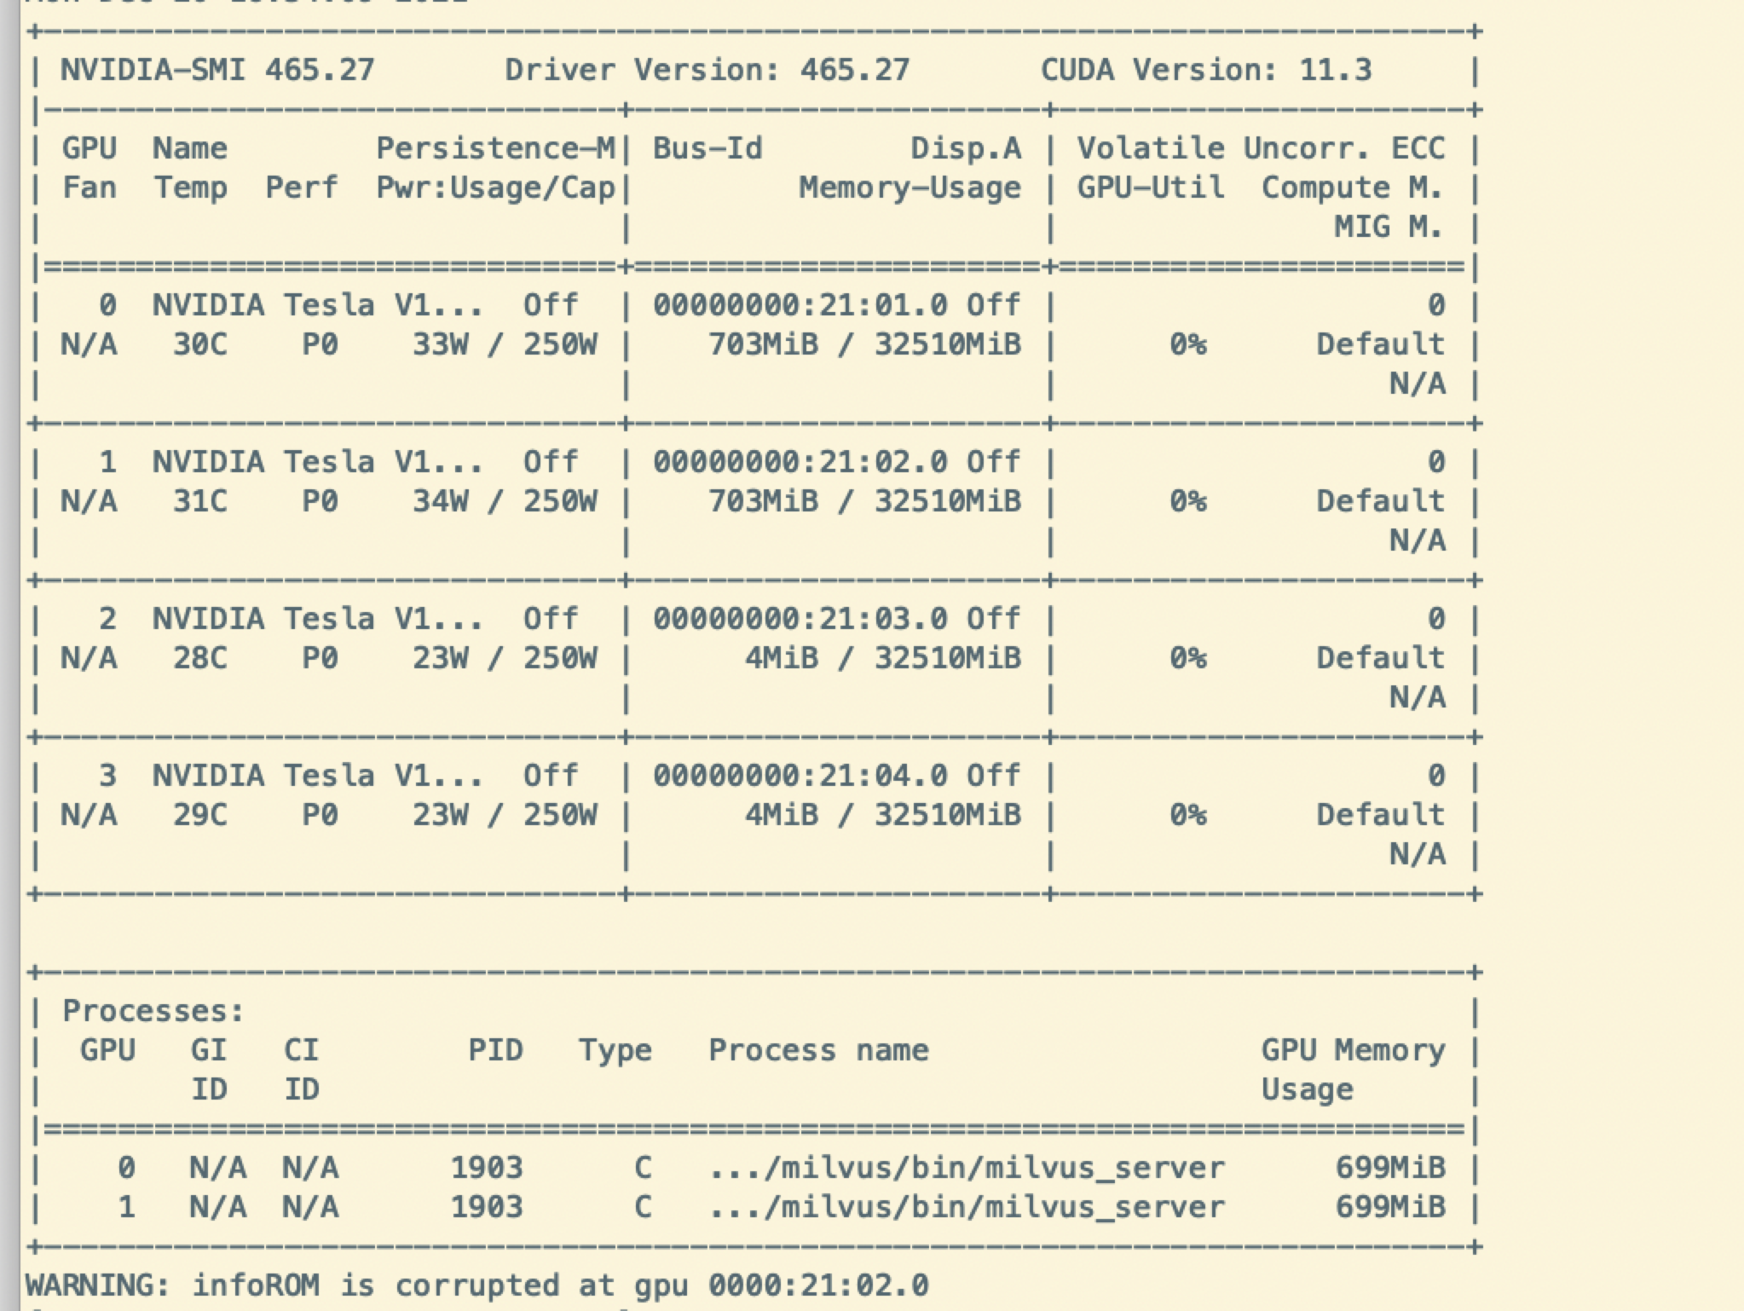The width and height of the screenshot is (1744, 1311).
Task: Click the Process name column header
Action: point(818,1050)
